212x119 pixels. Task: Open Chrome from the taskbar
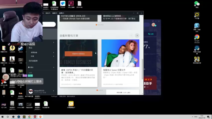point(29,117)
